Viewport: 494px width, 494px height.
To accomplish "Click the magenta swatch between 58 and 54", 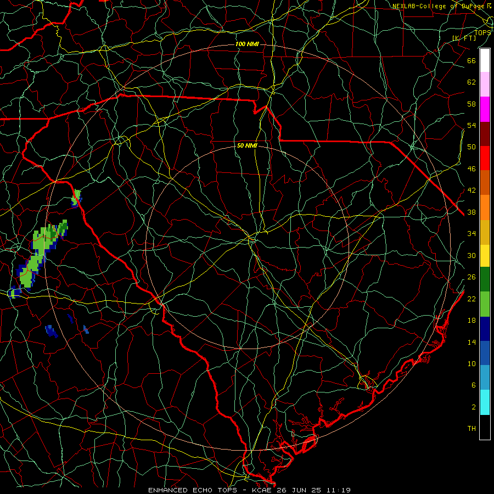I will coord(485,109).
